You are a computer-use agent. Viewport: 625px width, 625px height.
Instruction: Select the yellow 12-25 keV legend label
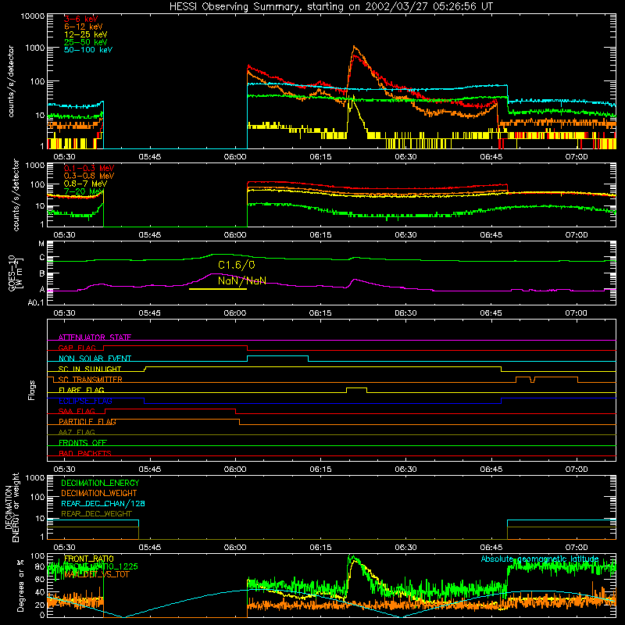pos(86,34)
